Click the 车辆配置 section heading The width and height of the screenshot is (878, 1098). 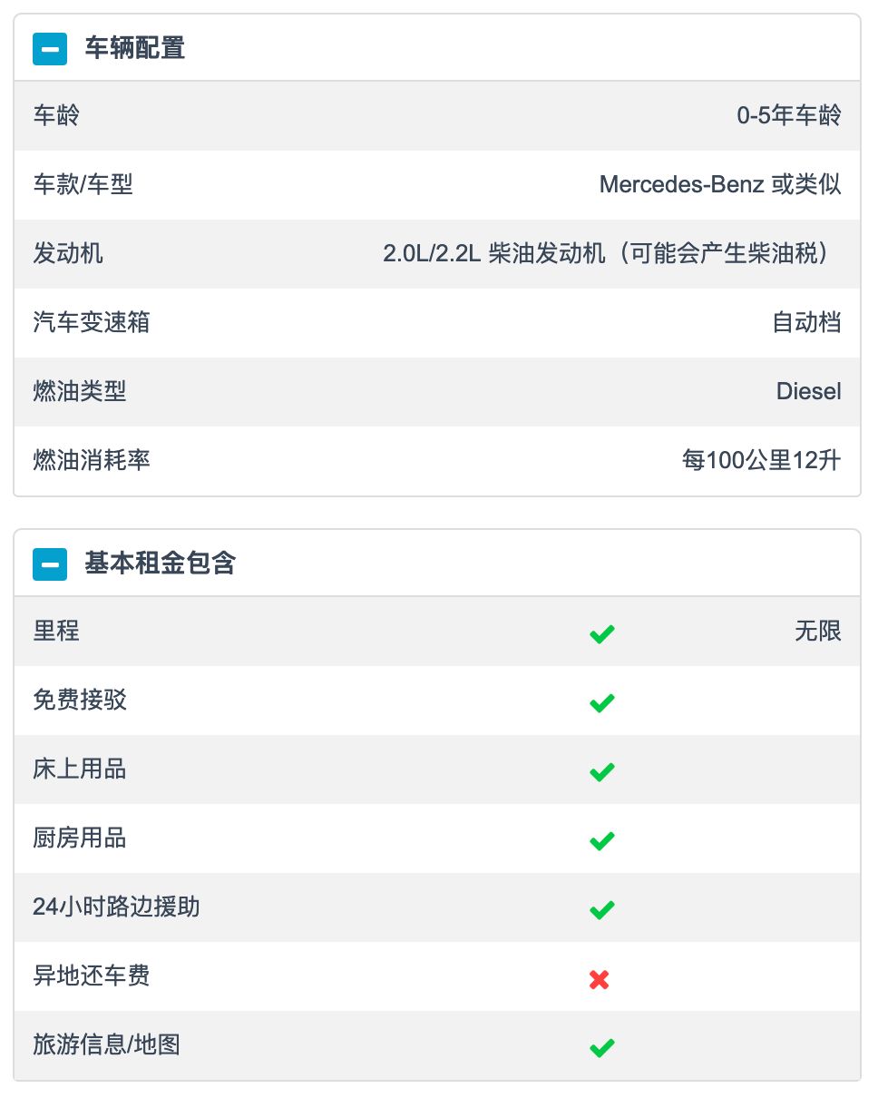(135, 48)
